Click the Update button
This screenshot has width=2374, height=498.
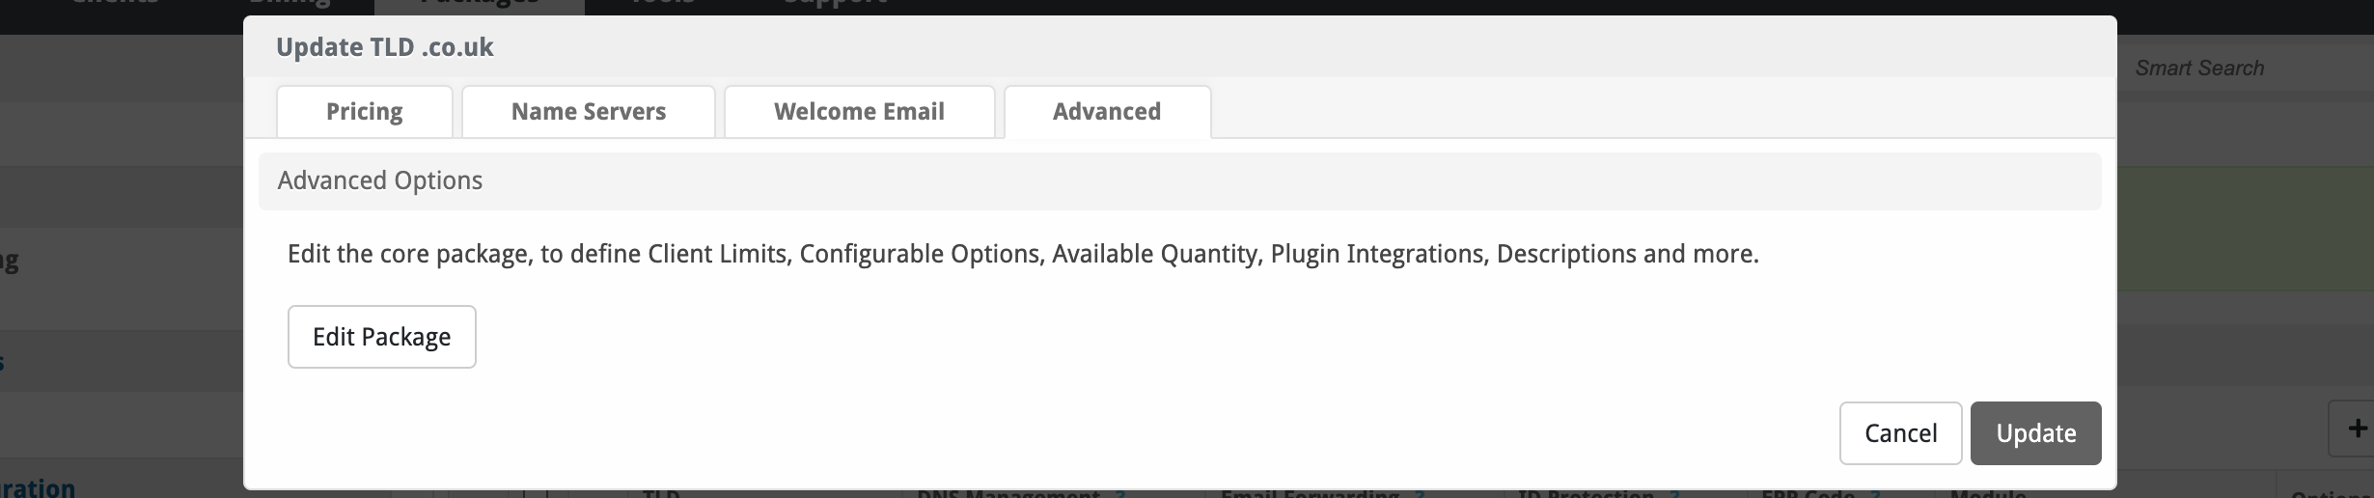(x=2035, y=433)
